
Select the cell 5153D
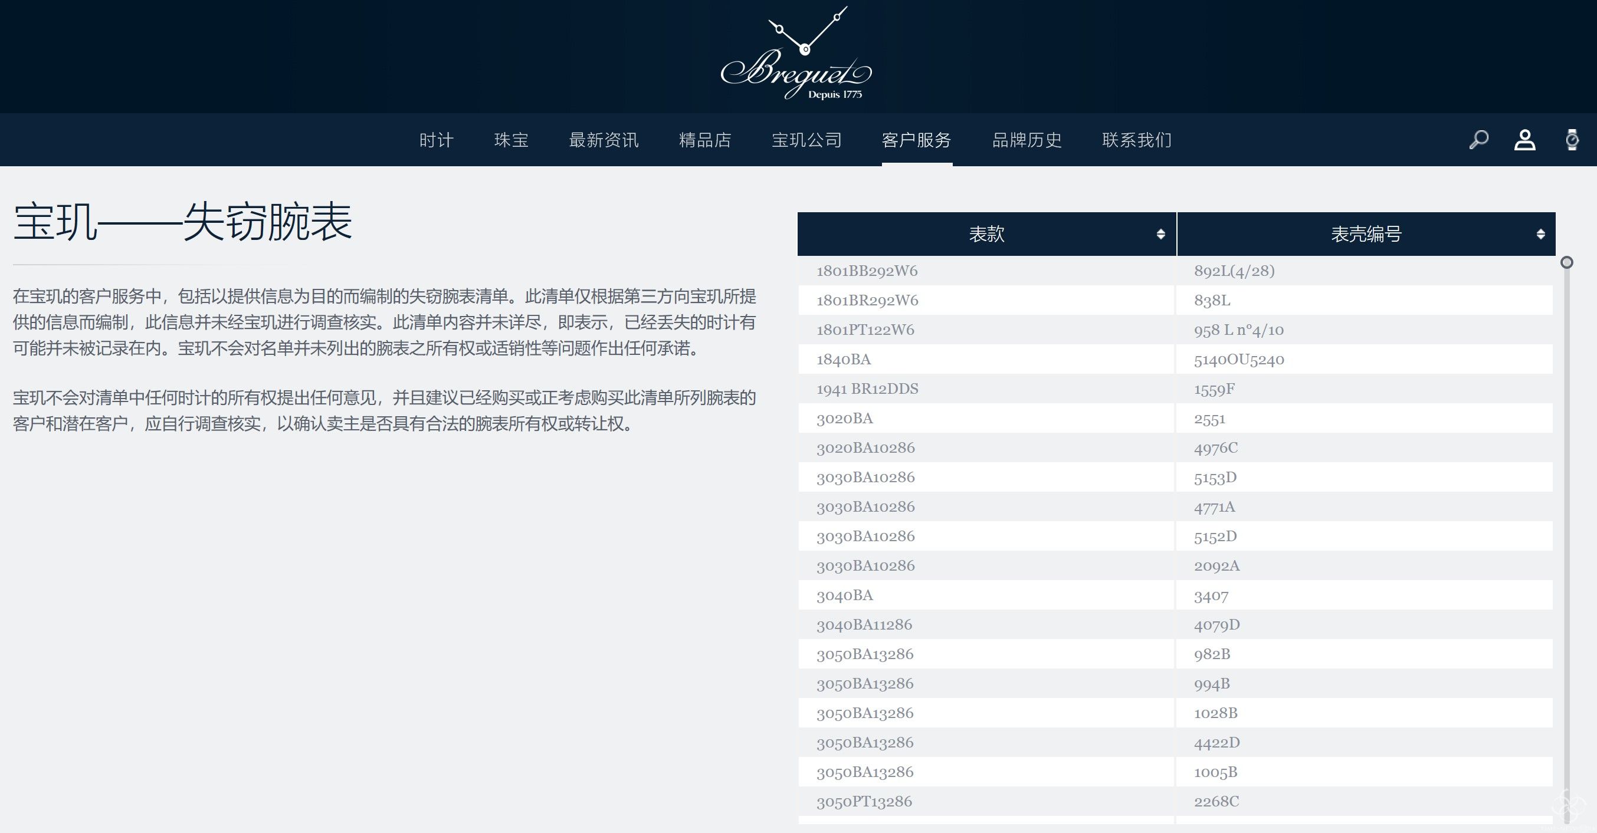coord(1365,477)
